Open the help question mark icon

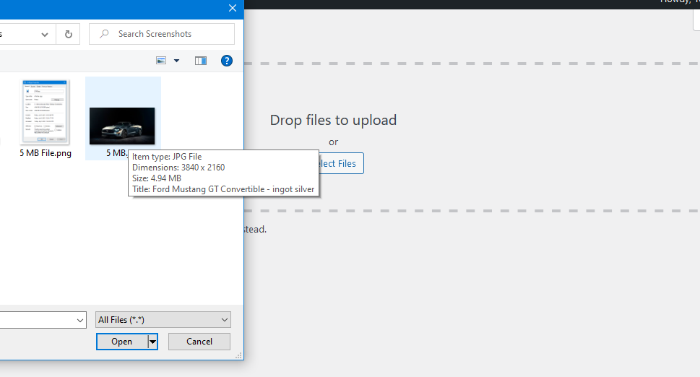point(227,61)
